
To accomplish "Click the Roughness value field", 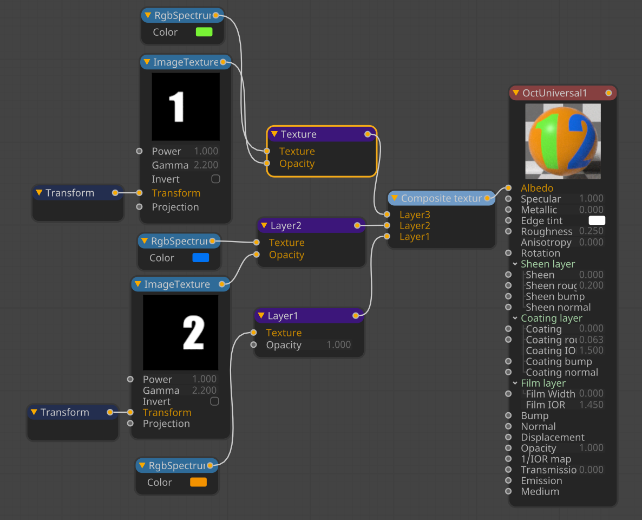I will pos(591,231).
